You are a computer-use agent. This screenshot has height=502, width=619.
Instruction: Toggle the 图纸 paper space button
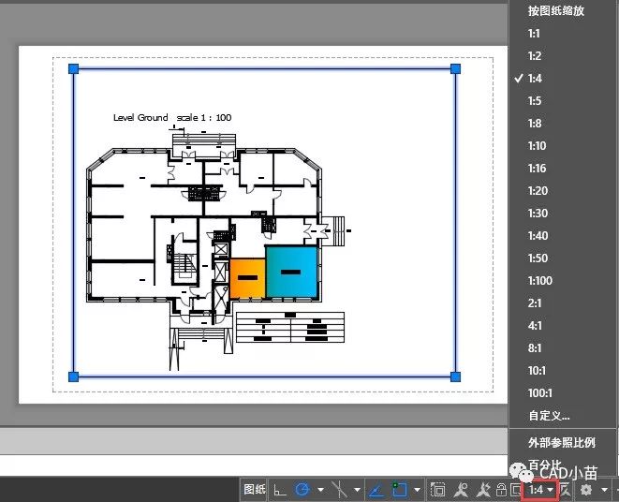[x=255, y=489]
